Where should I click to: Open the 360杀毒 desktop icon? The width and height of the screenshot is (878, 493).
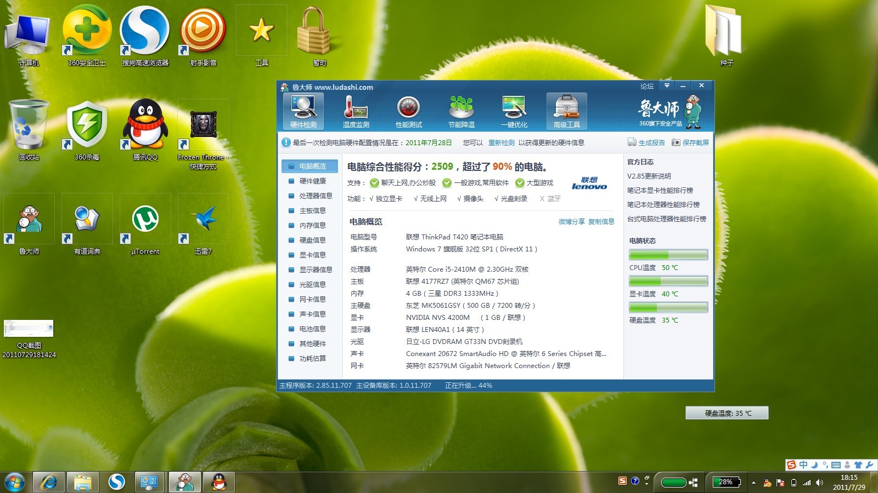pyautogui.click(x=87, y=130)
